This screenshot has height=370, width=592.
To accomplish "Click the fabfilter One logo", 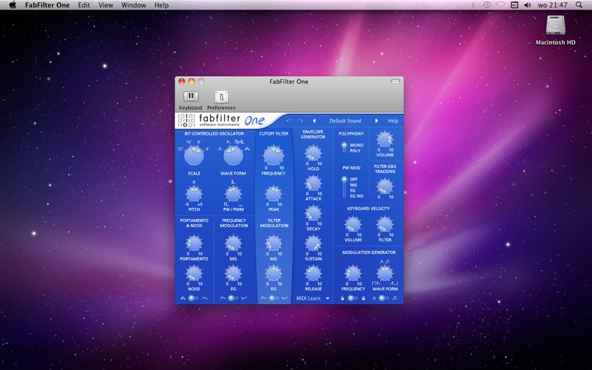I will pyautogui.click(x=221, y=121).
